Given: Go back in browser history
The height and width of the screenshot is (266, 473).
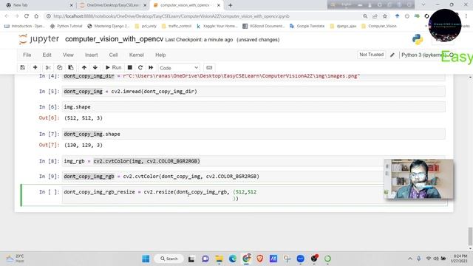Looking at the screenshot, I should pos(7,16).
